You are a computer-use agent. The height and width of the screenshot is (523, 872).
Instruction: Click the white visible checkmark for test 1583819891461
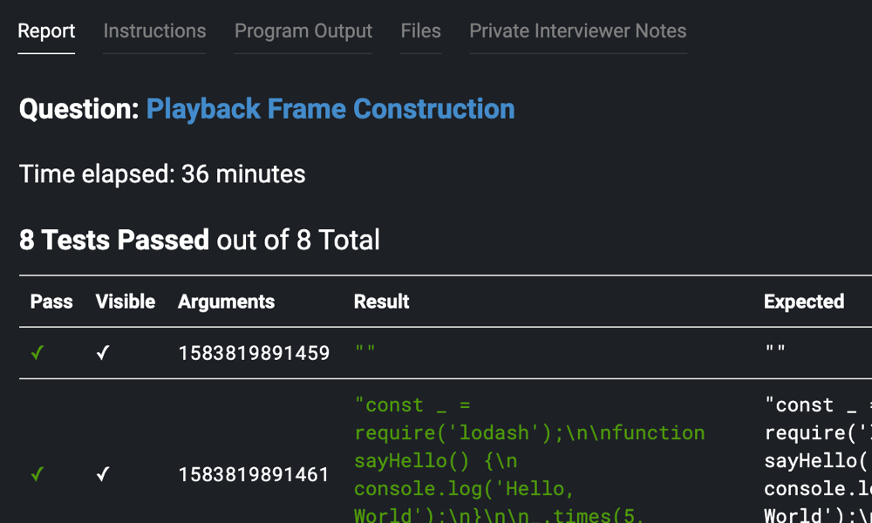coord(103,474)
